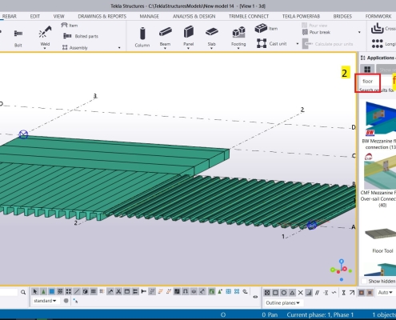Open the EDIT ribbon tab

click(x=35, y=16)
